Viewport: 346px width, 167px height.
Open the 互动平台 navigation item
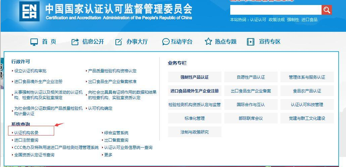181,42
